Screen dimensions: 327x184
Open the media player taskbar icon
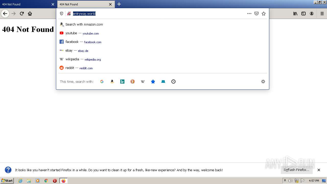pos(38,181)
